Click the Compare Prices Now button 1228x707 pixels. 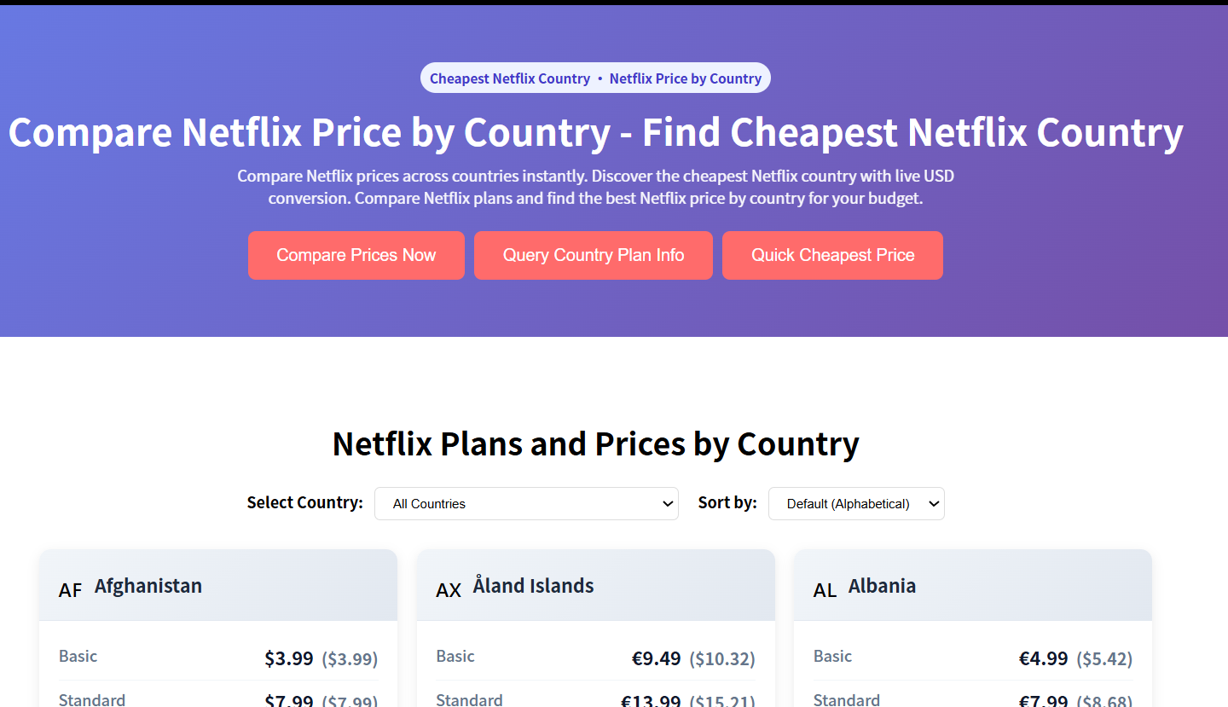356,255
